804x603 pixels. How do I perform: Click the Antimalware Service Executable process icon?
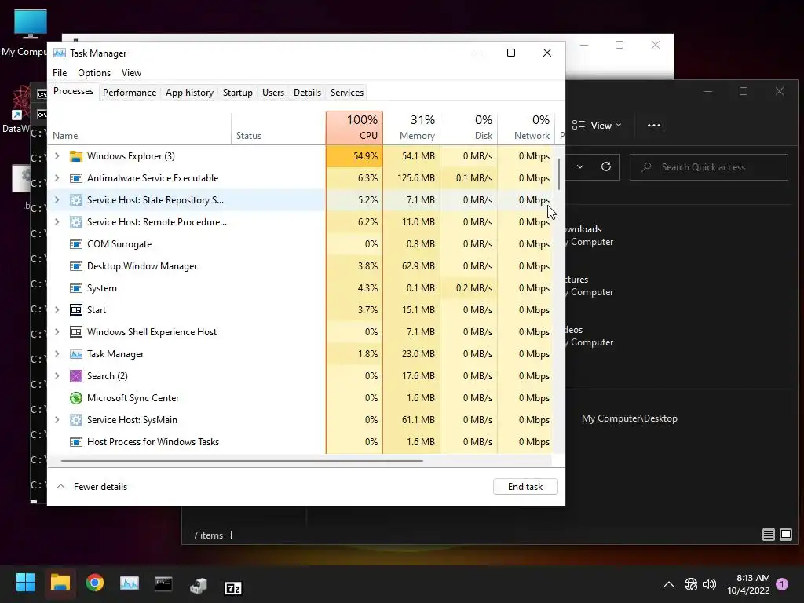click(x=76, y=178)
